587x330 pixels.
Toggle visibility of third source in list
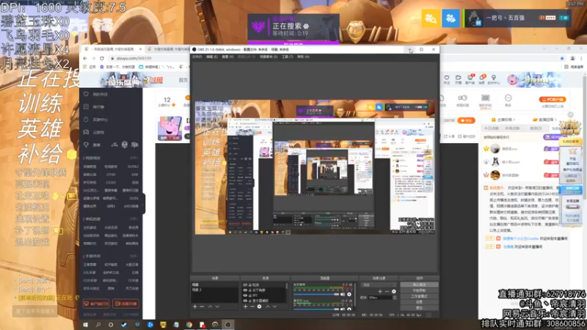coord(245,296)
